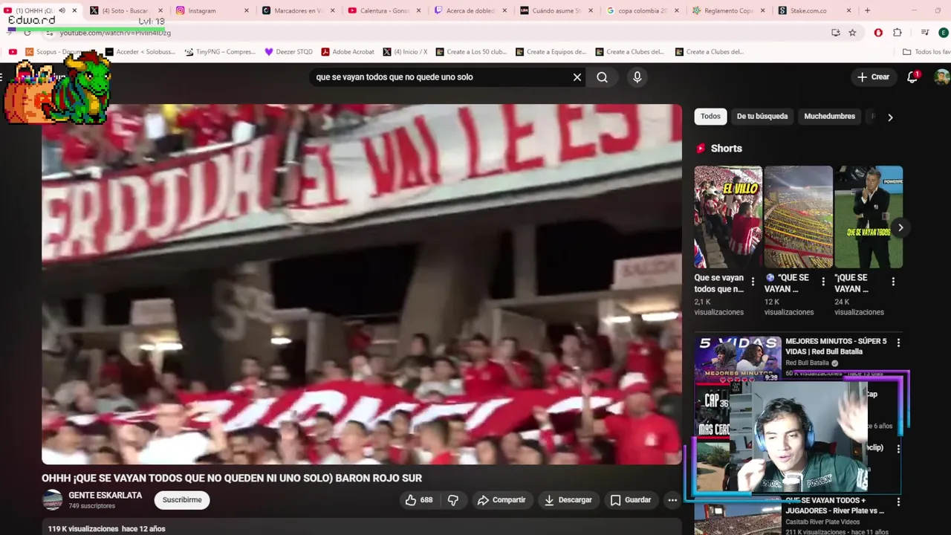This screenshot has height=535, width=951.
Task: Open the Todos los favoritos folder
Action: coord(926,52)
